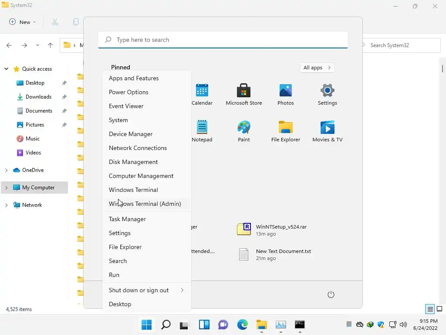Click the OneDrive tray icon
446x335 pixels.
pyautogui.click(x=360, y=325)
